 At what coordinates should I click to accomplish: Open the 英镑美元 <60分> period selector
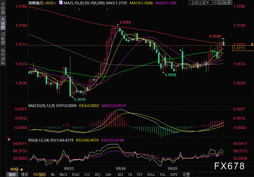coord(43,3)
